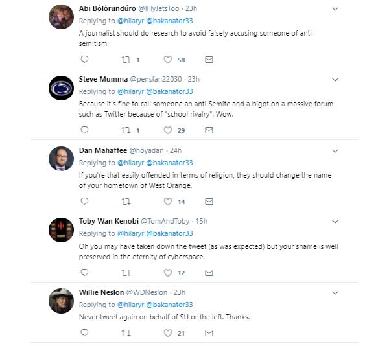The width and height of the screenshot is (389, 346).
Task: Like Steve Mumma's tweet about school rivalry
Action: (168, 130)
